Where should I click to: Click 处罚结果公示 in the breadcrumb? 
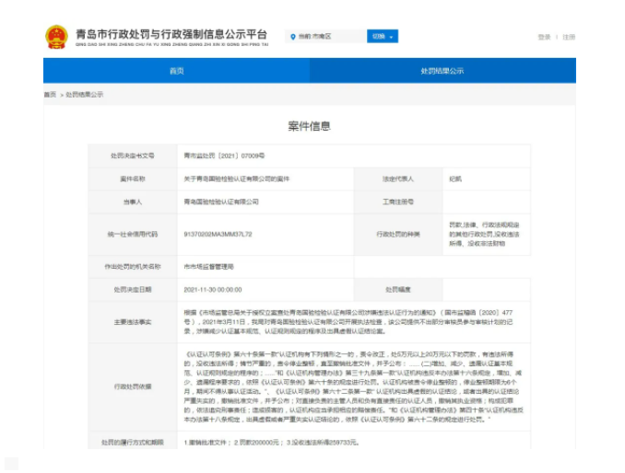click(x=84, y=94)
